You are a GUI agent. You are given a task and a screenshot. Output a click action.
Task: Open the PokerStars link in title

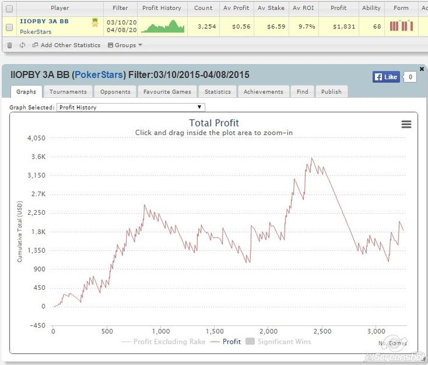click(98, 74)
